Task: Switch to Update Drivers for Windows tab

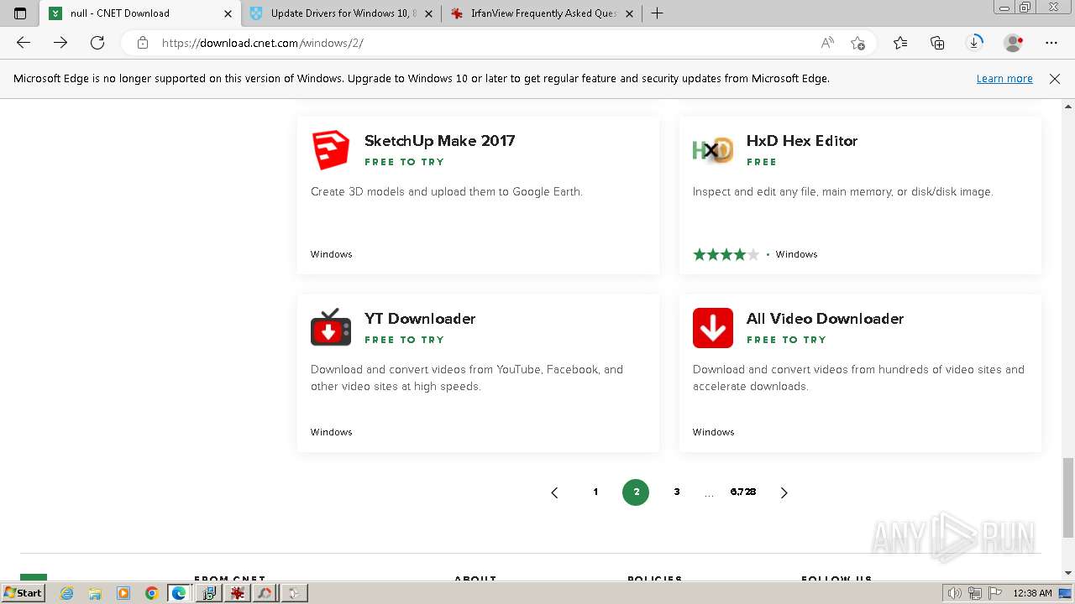Action: tap(340, 13)
